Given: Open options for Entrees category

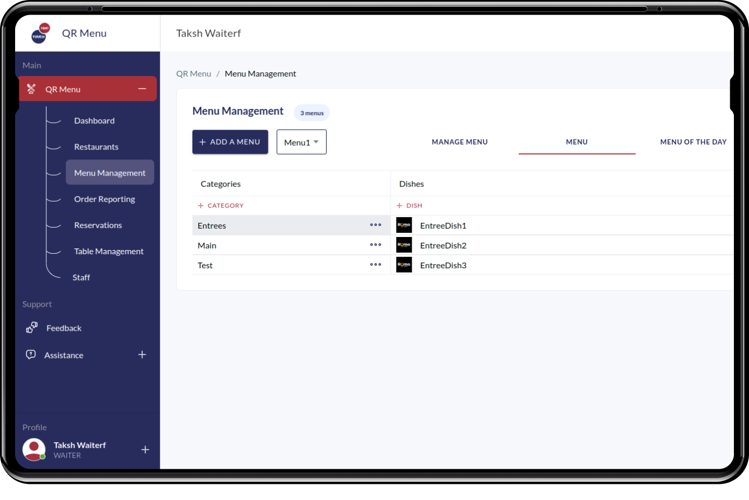Looking at the screenshot, I should [375, 225].
